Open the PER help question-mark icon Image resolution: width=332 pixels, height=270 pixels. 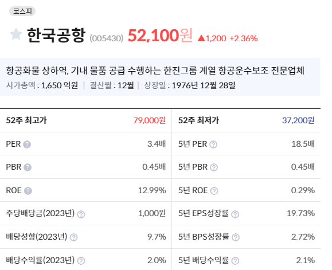pyautogui.click(x=27, y=144)
